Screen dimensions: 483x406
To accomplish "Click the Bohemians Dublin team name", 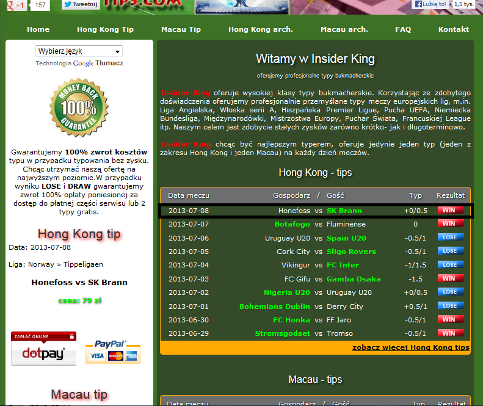I will coord(275,306).
